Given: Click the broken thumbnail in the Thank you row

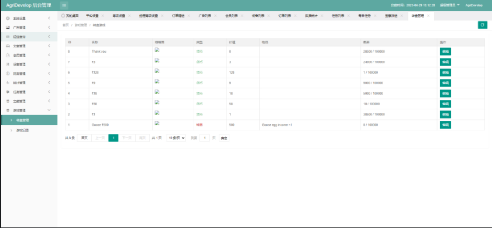Looking at the screenshot, I should click(157, 50).
